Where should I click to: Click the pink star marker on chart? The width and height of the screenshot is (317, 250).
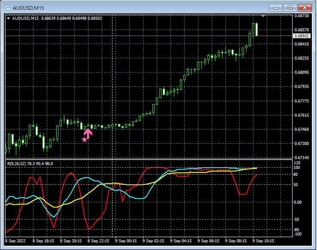click(84, 139)
